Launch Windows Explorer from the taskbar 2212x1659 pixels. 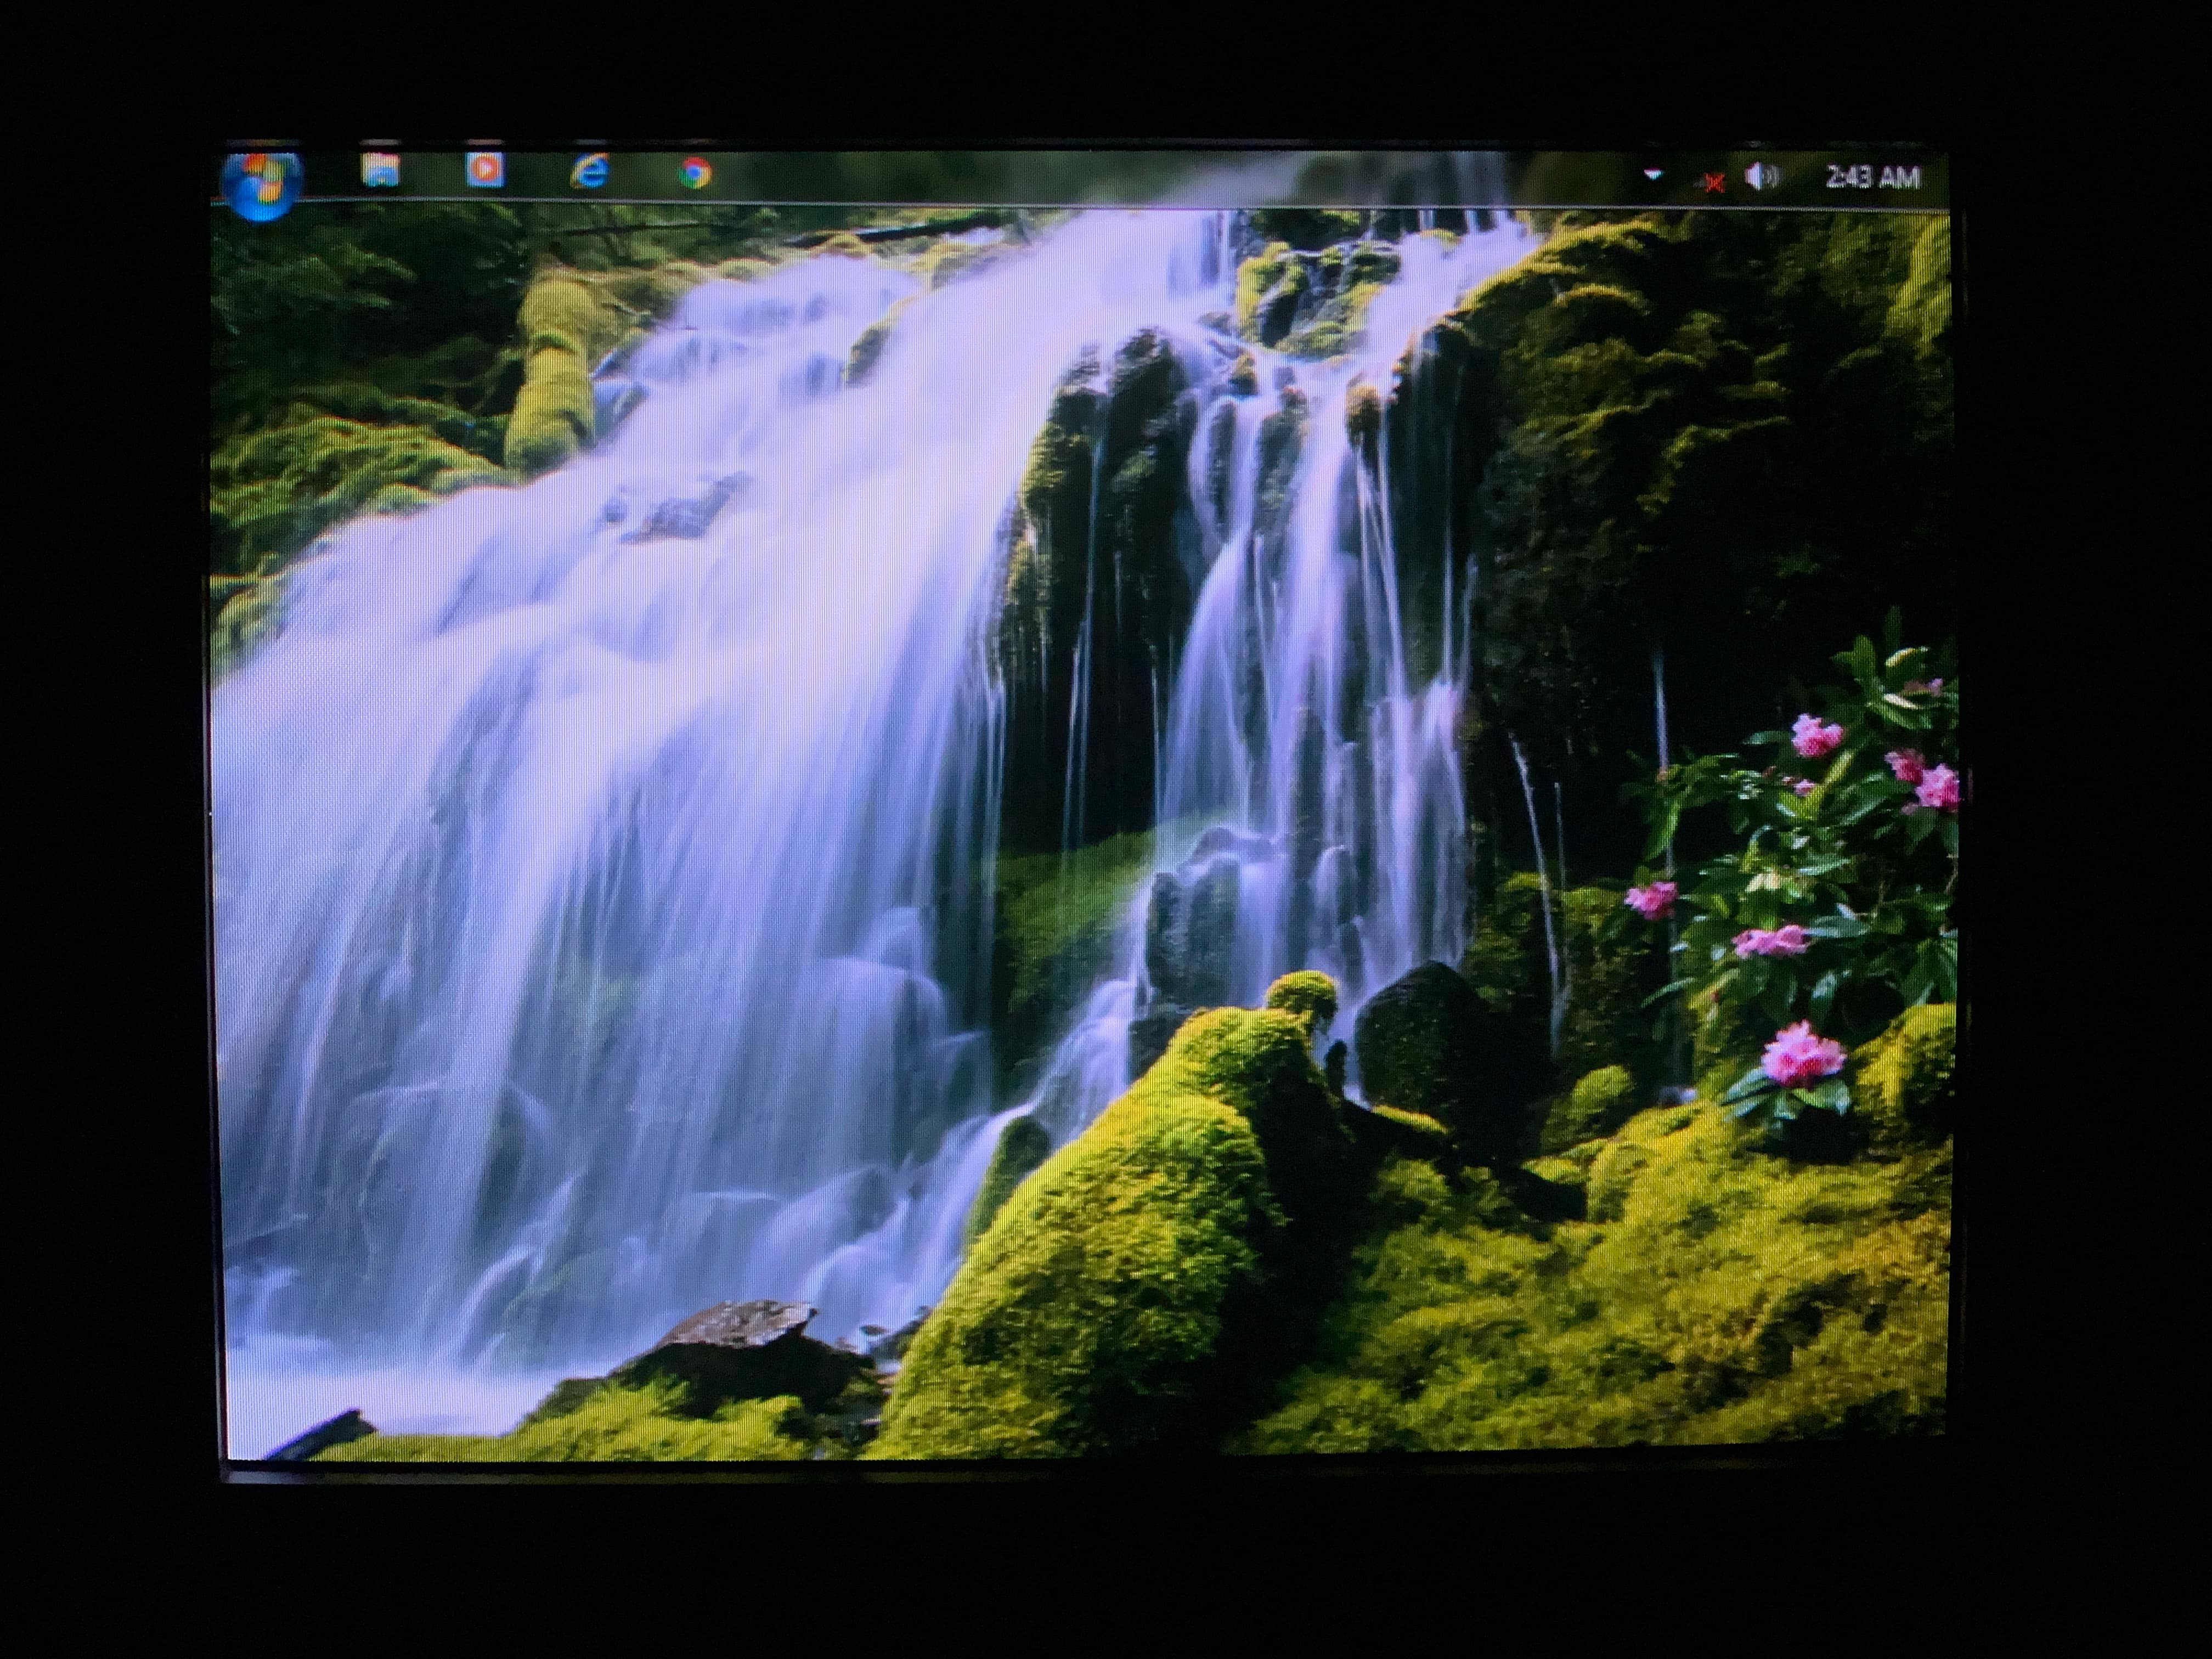pyautogui.click(x=380, y=170)
